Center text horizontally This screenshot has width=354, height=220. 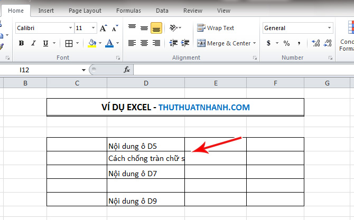[x=144, y=43]
